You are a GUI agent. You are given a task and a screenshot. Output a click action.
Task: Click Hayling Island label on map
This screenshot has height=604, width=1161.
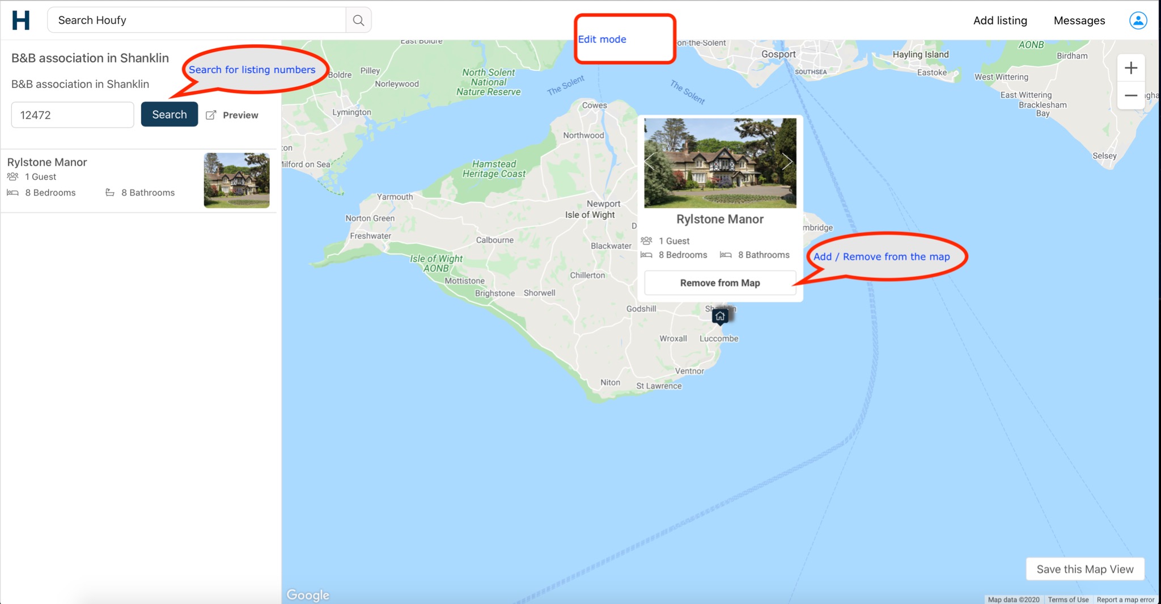(921, 54)
